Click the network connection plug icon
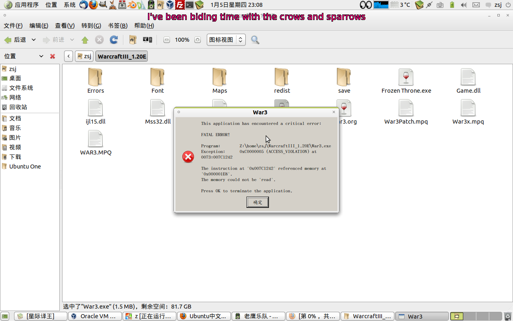Viewport: 513px width, 321px height. [430, 5]
